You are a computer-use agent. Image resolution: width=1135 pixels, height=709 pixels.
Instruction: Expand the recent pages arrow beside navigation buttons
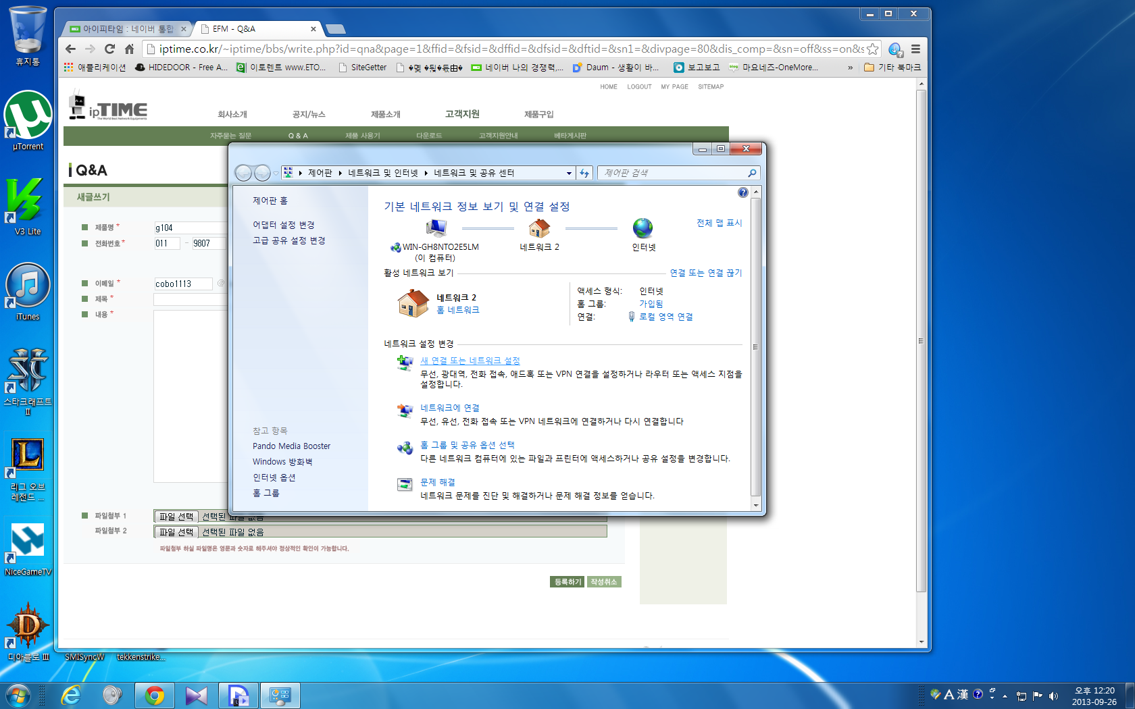[x=276, y=173]
